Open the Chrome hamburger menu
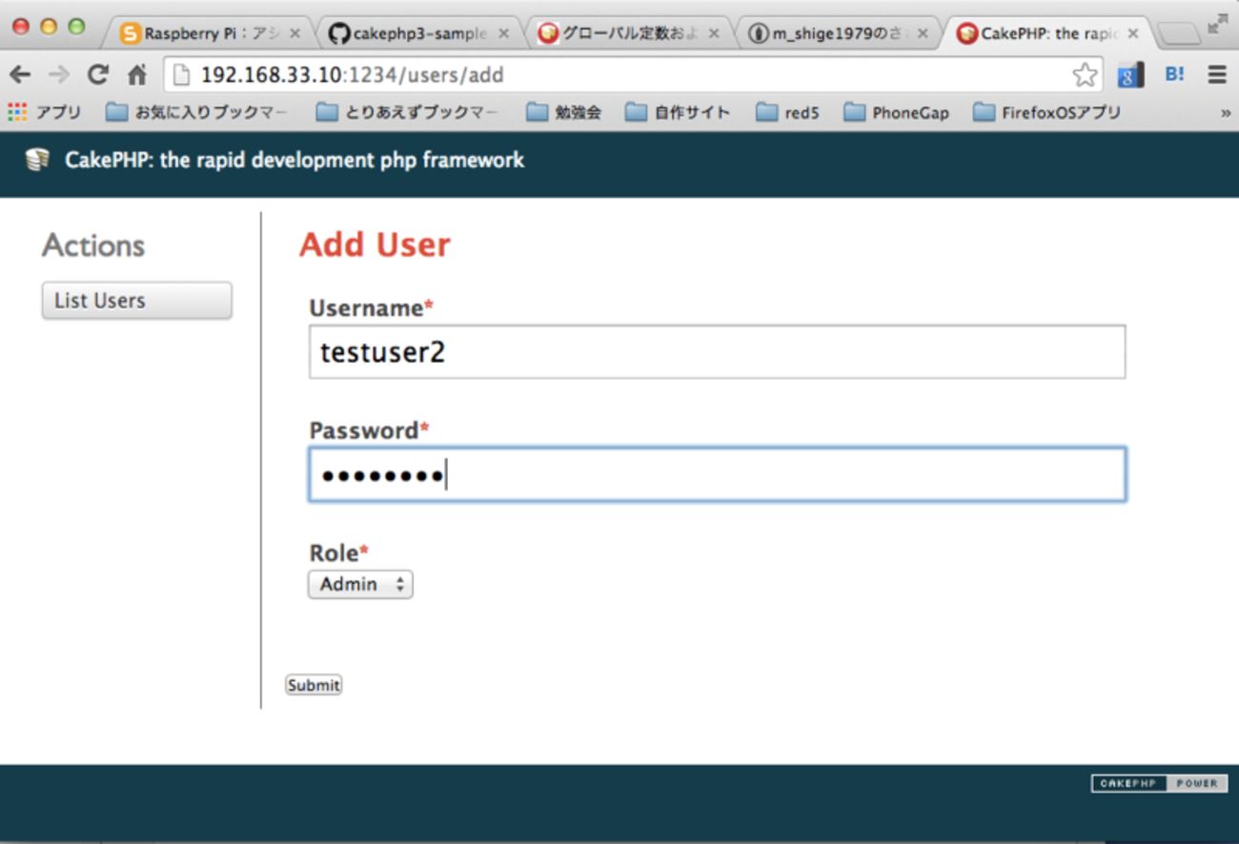This screenshot has height=844, width=1239. tap(1216, 74)
